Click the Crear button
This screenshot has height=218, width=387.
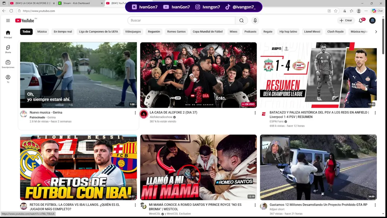[x=346, y=20]
